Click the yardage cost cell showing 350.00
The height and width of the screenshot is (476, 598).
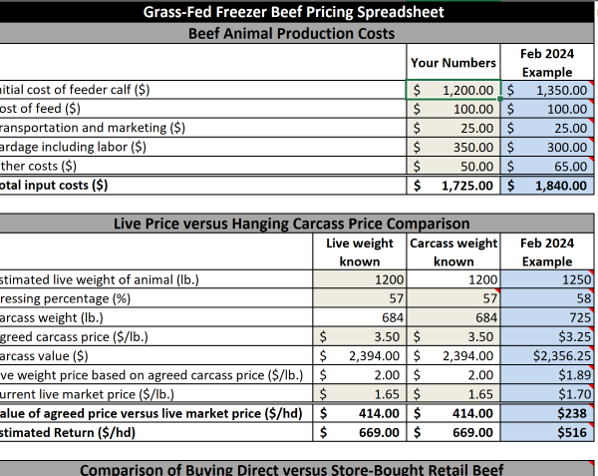click(452, 147)
